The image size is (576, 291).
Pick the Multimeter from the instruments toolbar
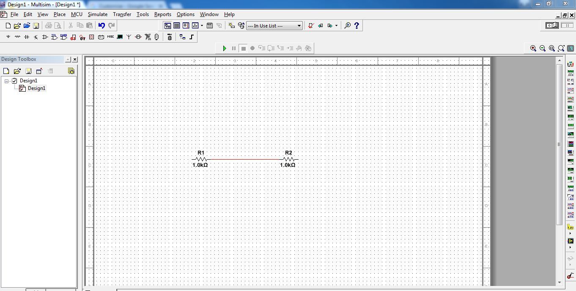coord(571,63)
